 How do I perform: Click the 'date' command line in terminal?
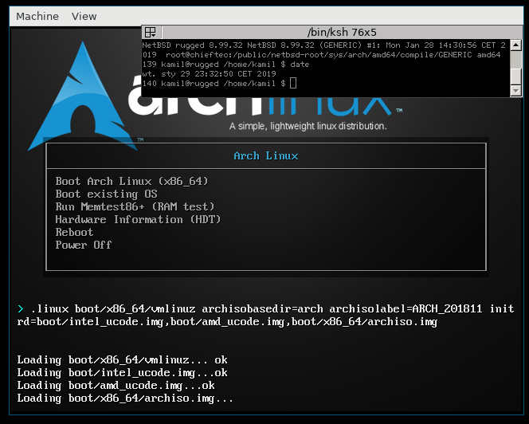225,64
